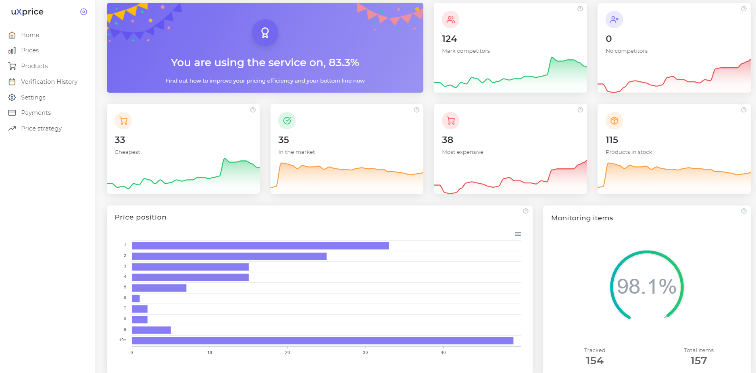Click the Products in stock box icon
Image resolution: width=756 pixels, height=373 pixels.
pos(614,120)
